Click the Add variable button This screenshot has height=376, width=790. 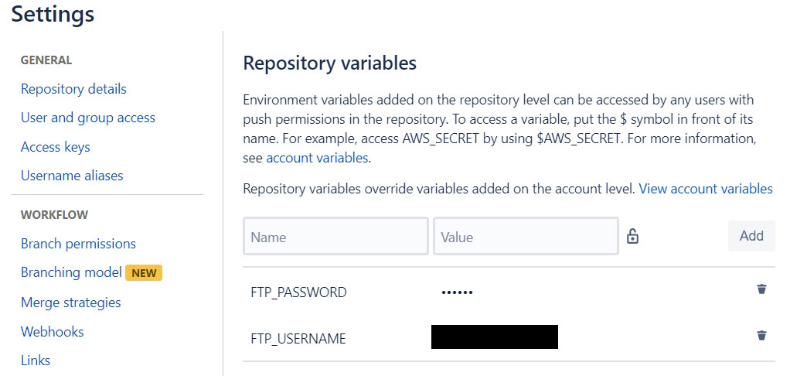[x=751, y=236]
